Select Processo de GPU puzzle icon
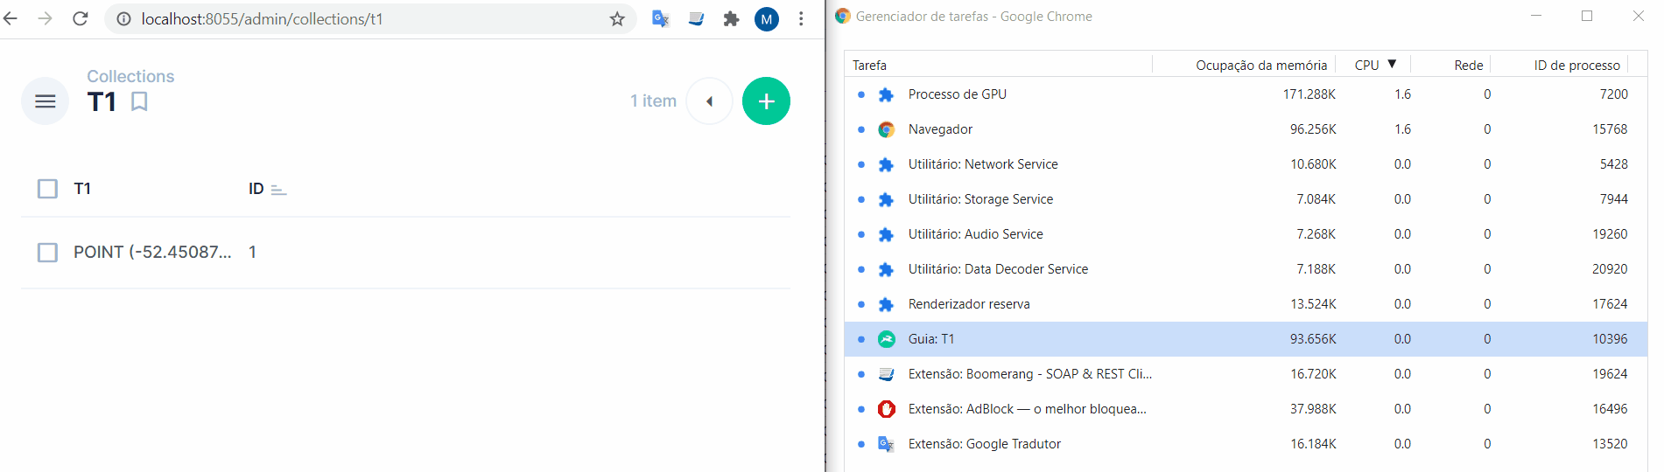 (886, 94)
